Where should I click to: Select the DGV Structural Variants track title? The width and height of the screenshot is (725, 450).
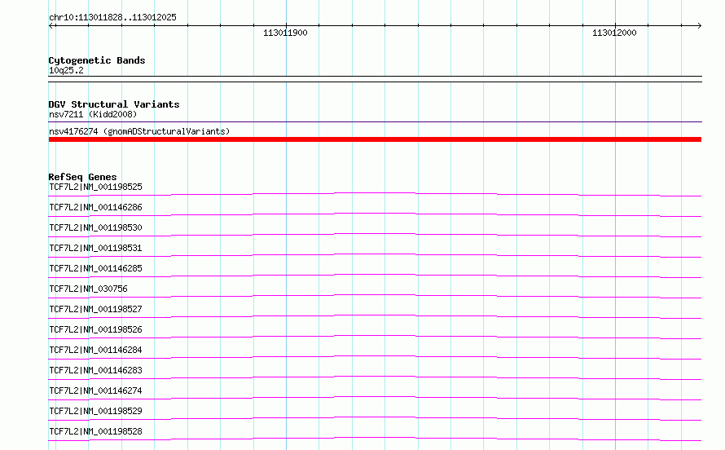click(x=114, y=104)
